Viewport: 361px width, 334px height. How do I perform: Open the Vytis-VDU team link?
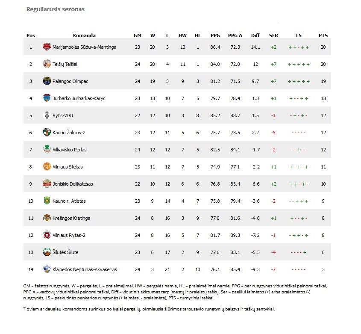[63, 115]
